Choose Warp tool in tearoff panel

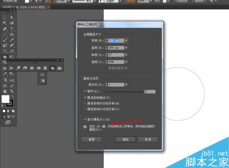pyautogui.click(x=18, y=68)
